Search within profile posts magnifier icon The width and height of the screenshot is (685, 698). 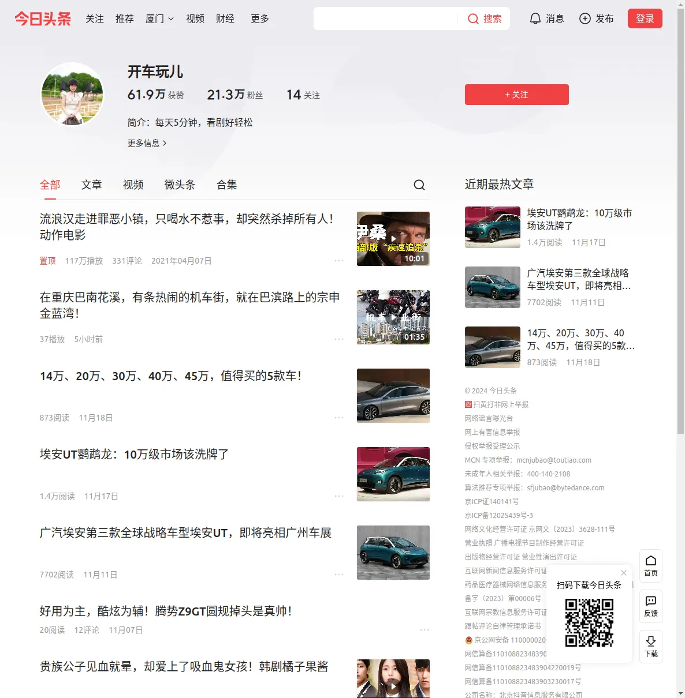[x=419, y=185]
